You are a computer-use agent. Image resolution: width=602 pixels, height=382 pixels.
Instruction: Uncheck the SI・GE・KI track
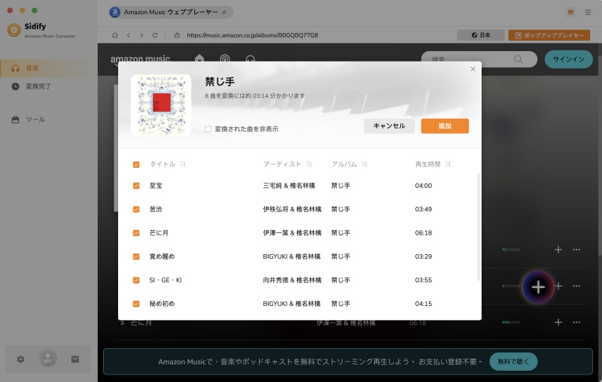coord(136,280)
